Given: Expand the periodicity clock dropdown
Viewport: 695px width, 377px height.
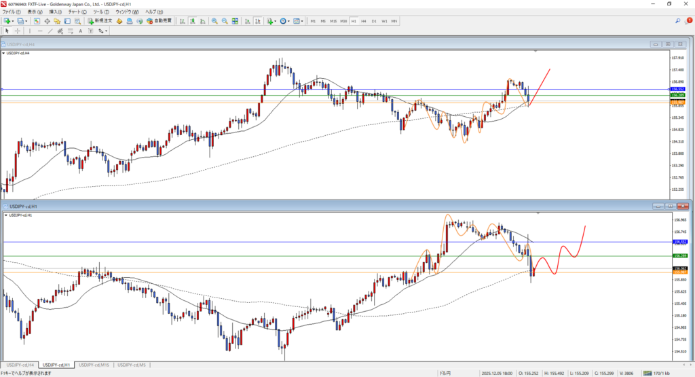Looking at the screenshot, I should (290, 21).
